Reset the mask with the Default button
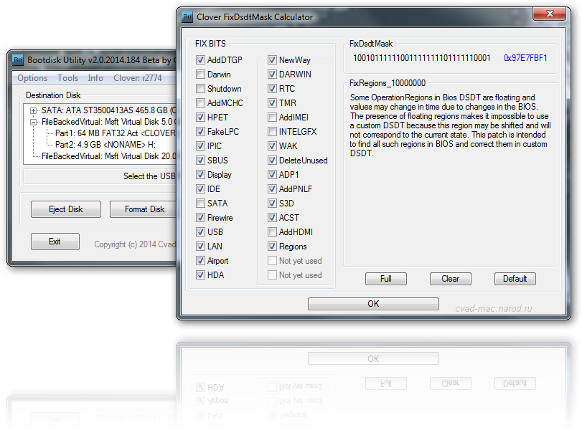This screenshot has width=582, height=430. pyautogui.click(x=515, y=279)
